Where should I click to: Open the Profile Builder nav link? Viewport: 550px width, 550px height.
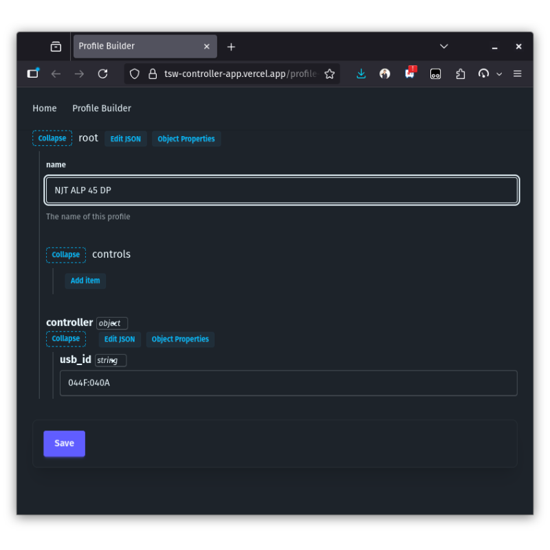pos(102,109)
